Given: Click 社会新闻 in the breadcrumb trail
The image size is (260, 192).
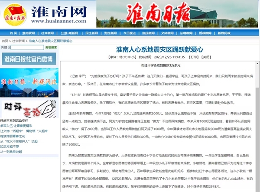Looking at the screenshot, I should (x=18, y=41).
